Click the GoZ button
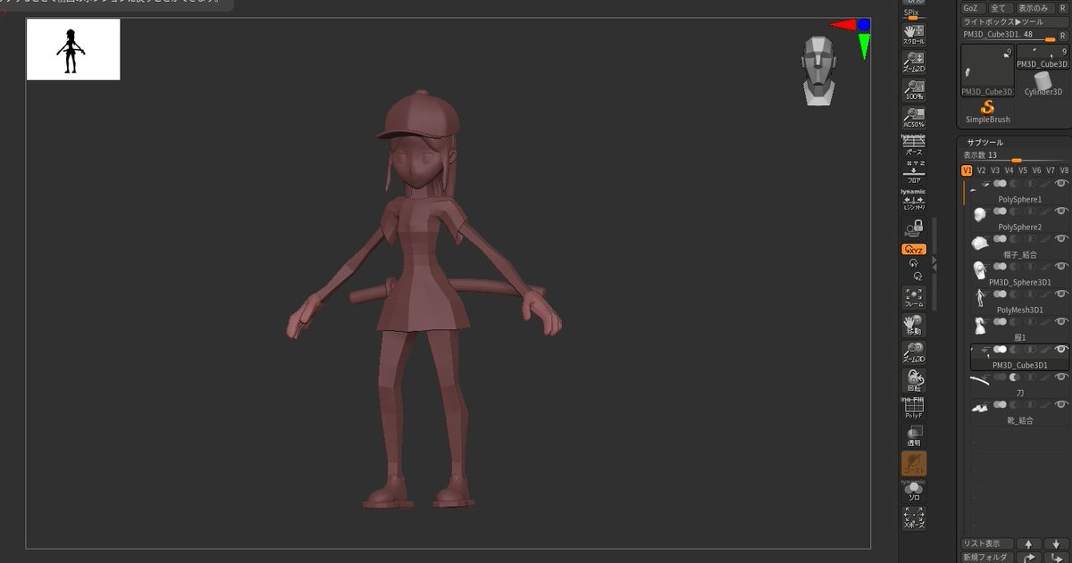Screen dimensions: 1072x563 tap(973, 8)
